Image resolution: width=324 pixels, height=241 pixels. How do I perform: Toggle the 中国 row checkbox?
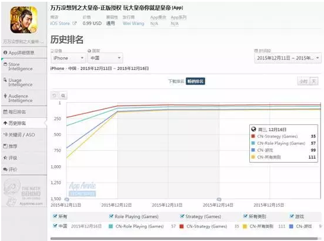pos(55,226)
